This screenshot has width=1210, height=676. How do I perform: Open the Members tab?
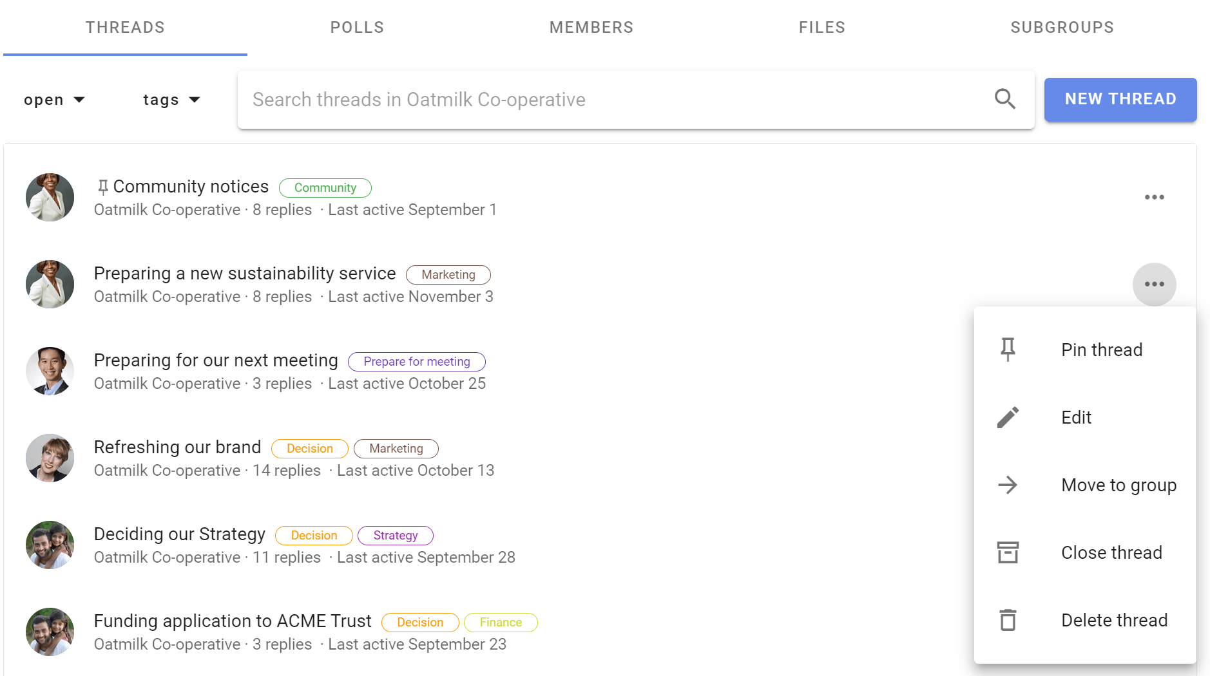pyautogui.click(x=591, y=28)
